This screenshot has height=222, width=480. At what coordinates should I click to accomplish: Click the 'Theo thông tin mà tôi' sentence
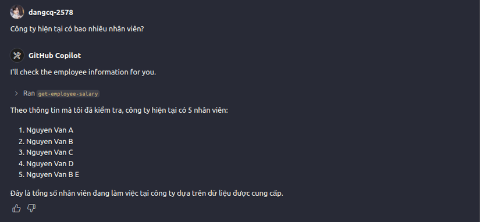(x=119, y=110)
